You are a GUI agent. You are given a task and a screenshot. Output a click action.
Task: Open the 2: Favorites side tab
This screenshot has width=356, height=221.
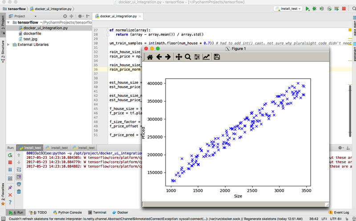3,194
